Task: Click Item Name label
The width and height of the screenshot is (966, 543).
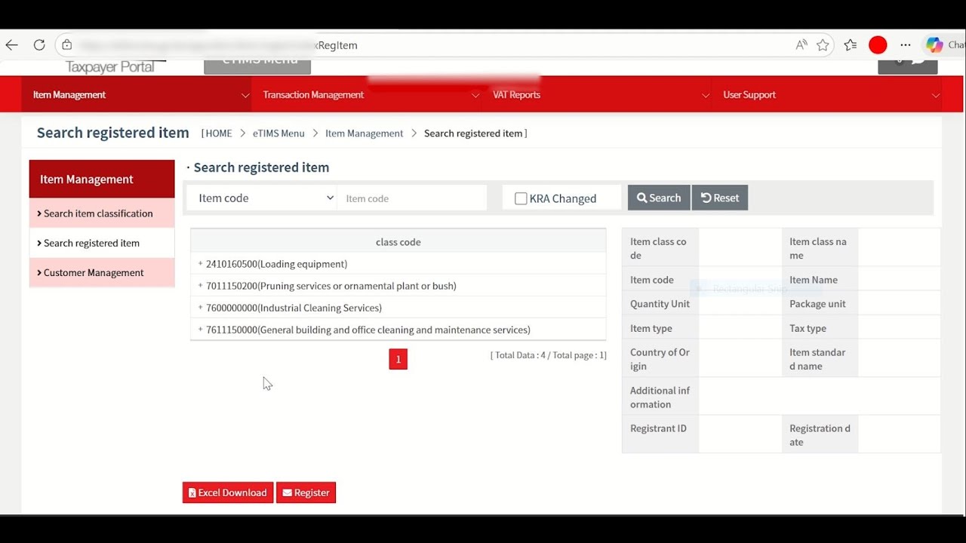Action: (814, 280)
